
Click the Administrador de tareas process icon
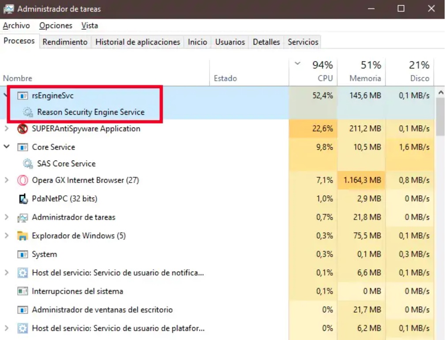(22, 217)
